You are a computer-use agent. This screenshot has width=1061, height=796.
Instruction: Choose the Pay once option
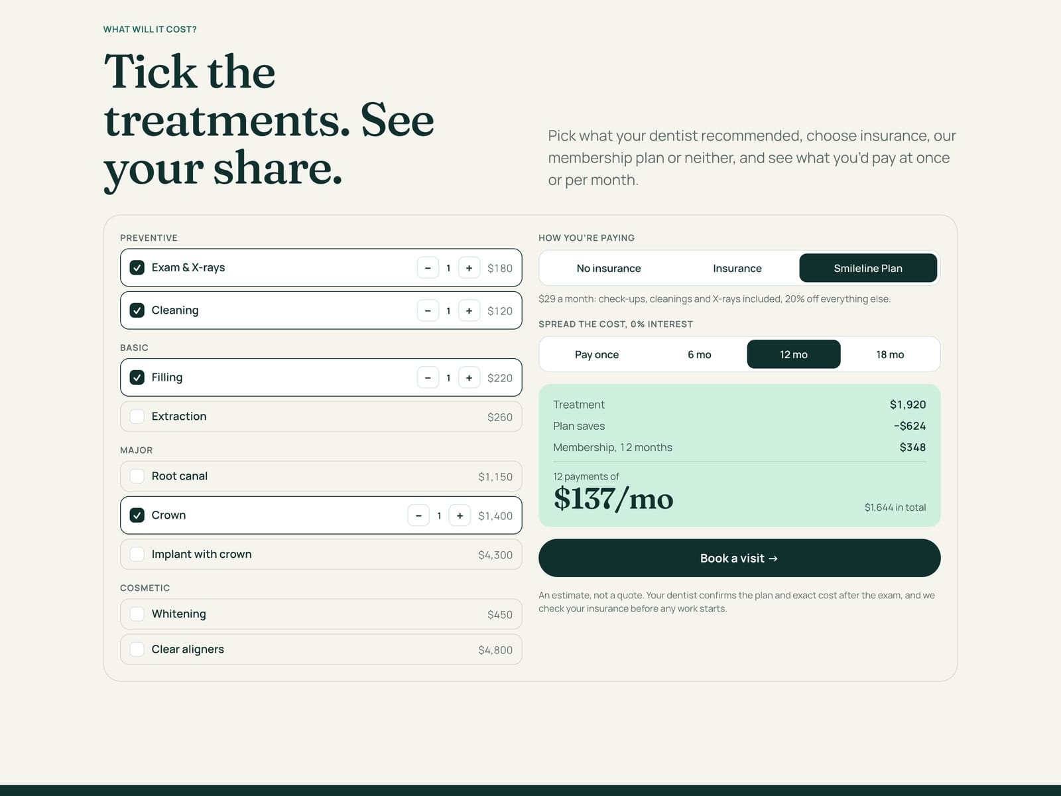(x=597, y=354)
